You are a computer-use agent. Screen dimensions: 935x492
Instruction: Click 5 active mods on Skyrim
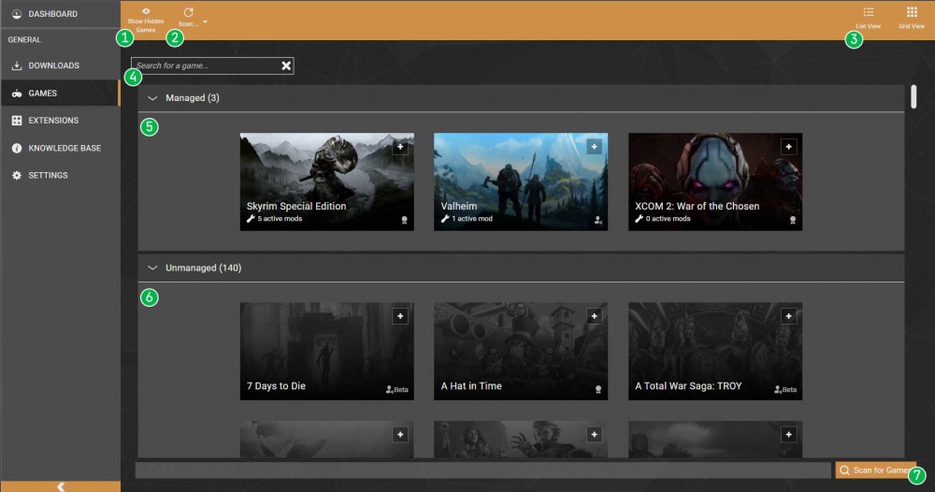coord(274,219)
